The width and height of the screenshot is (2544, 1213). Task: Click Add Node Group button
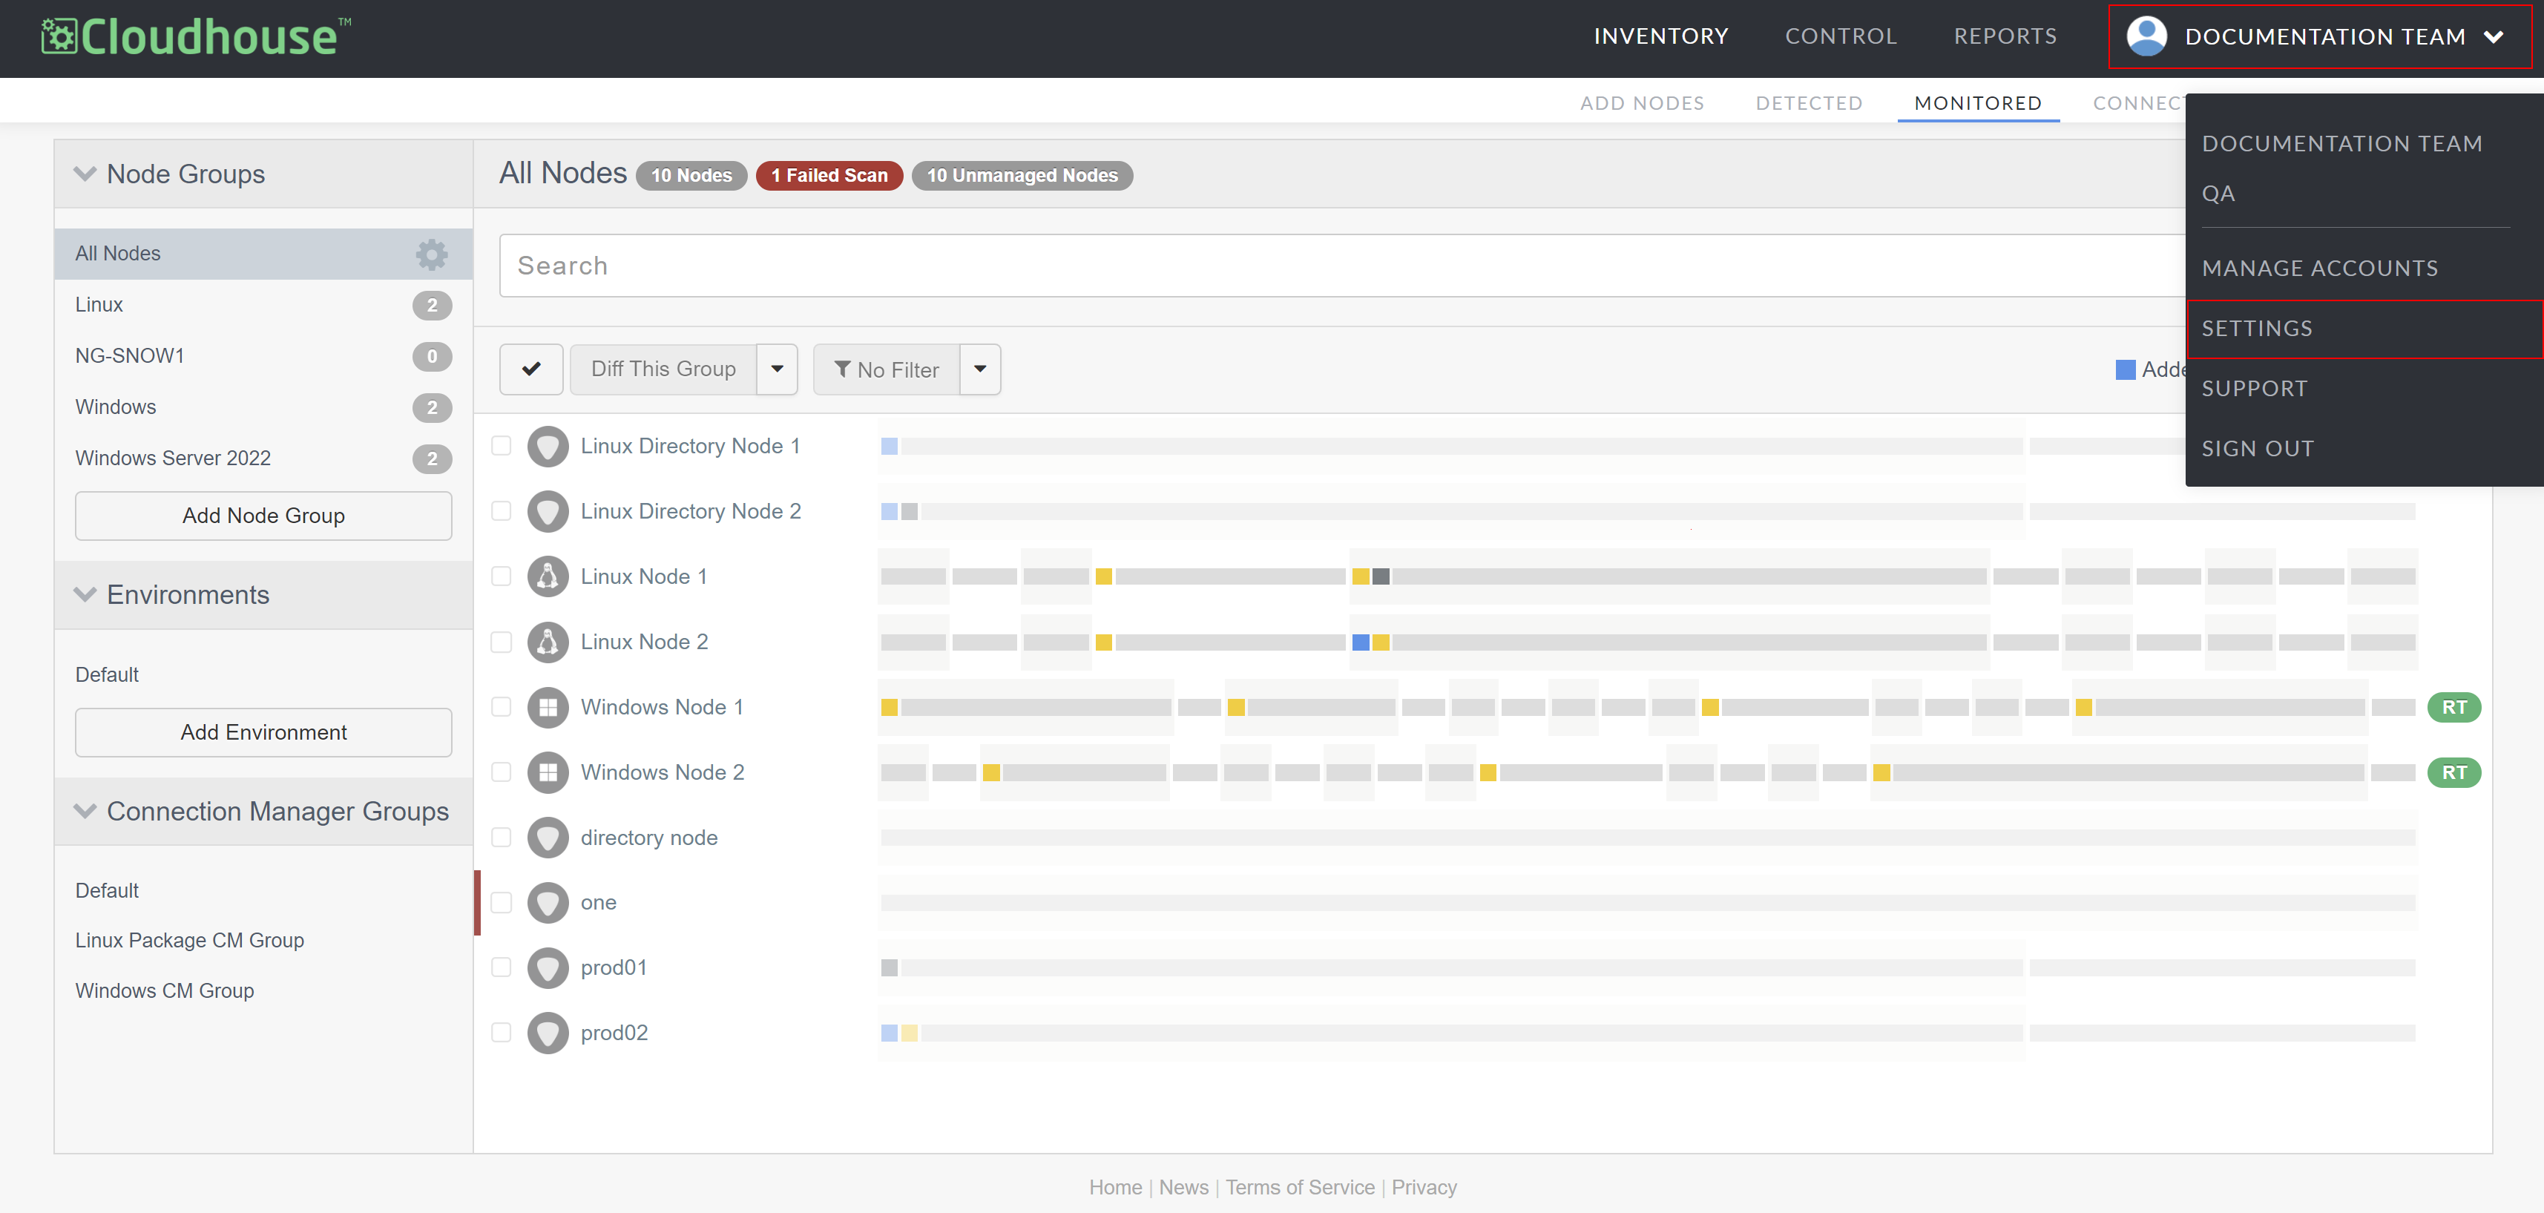point(263,516)
